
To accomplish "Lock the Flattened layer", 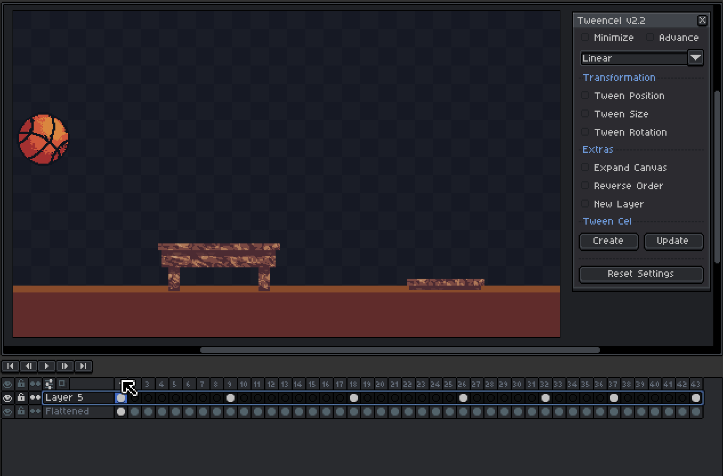I will [x=21, y=411].
